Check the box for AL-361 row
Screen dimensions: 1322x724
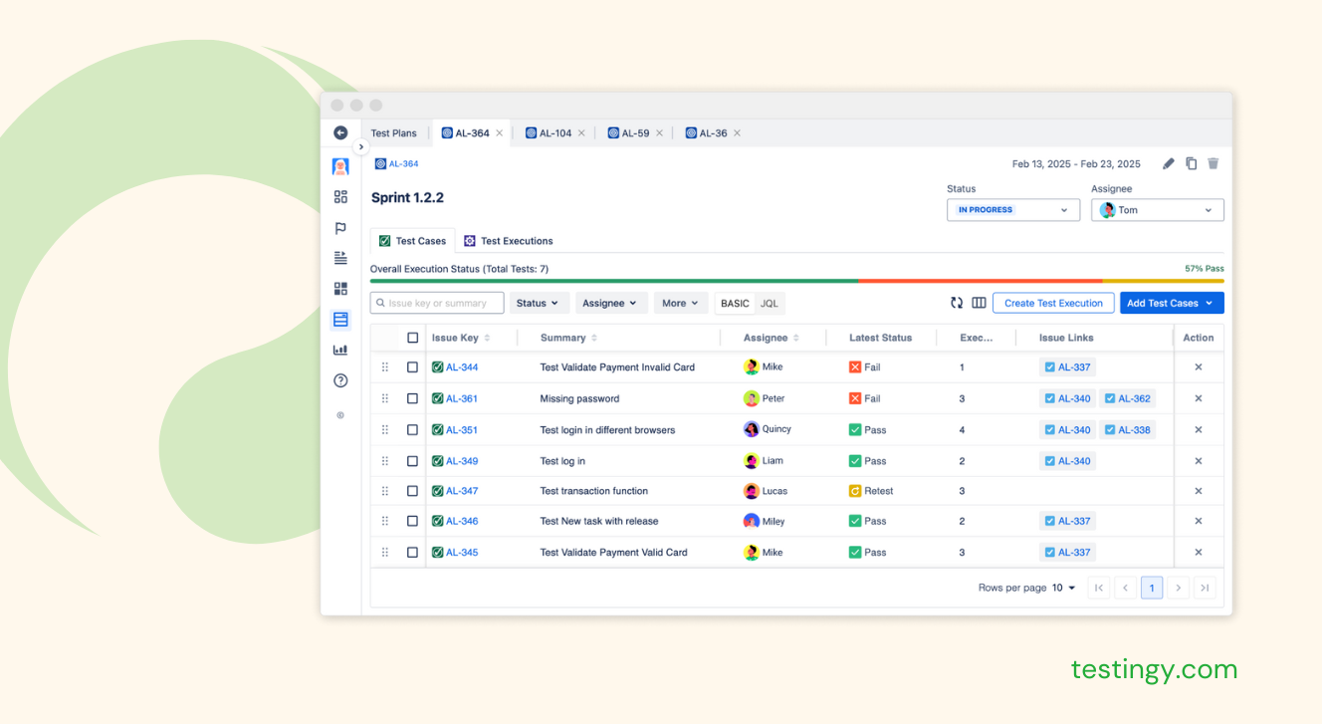[412, 398]
